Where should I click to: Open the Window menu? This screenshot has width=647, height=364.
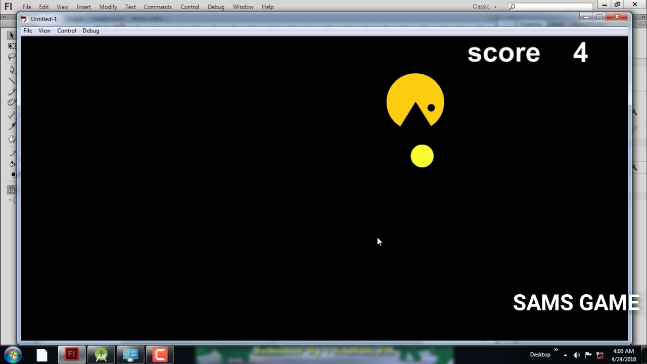tap(243, 7)
